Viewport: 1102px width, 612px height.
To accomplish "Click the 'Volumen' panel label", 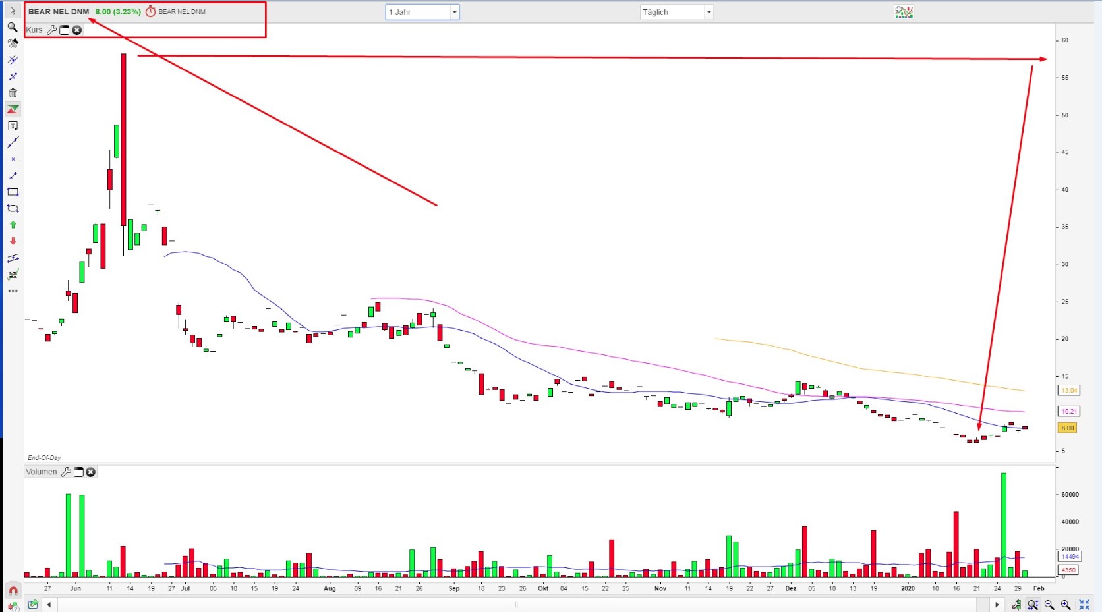I will point(42,472).
